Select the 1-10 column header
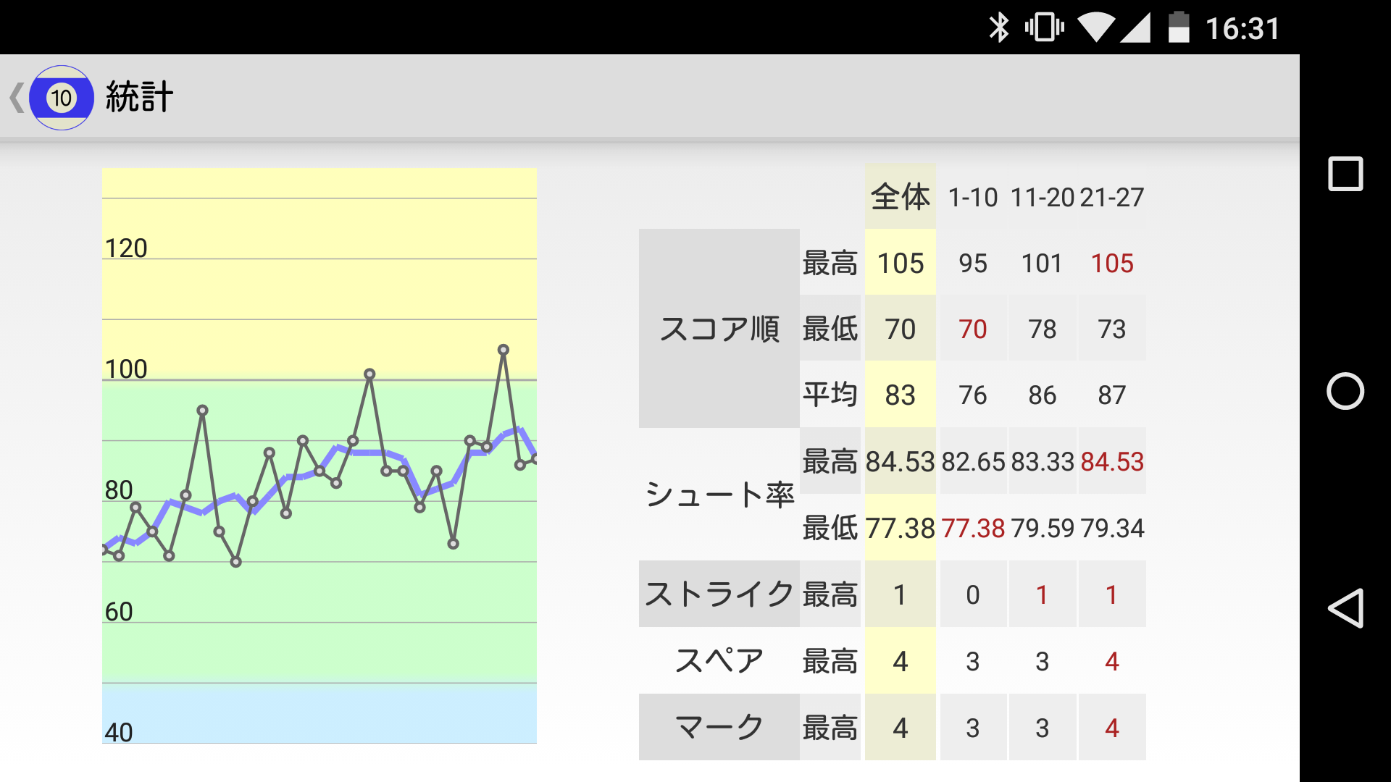The image size is (1391, 782). click(x=973, y=197)
